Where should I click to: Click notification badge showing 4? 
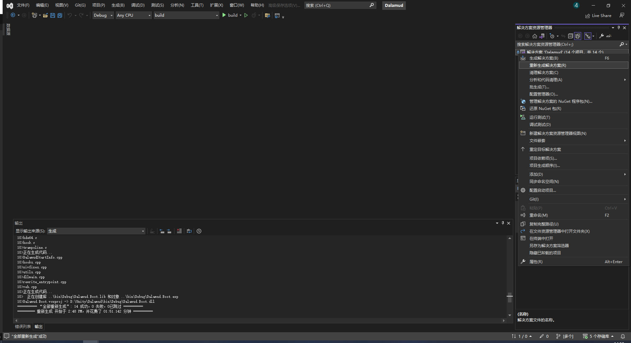point(576,5)
